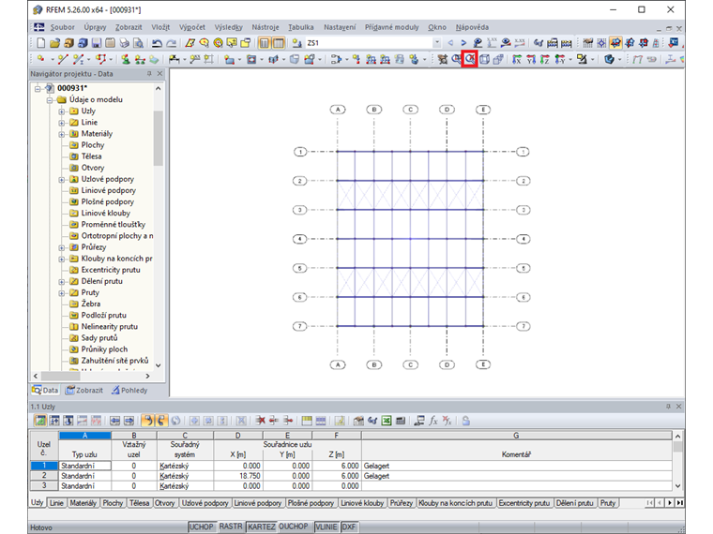Open the Soubor menu

pos(62,27)
